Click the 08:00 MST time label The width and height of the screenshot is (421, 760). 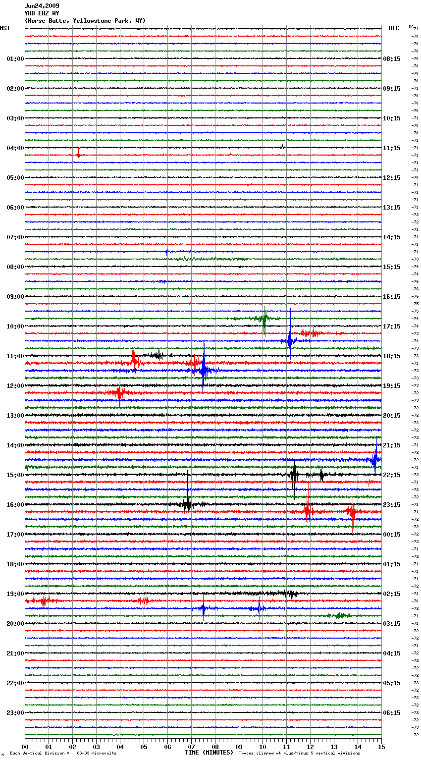[x=15, y=267]
